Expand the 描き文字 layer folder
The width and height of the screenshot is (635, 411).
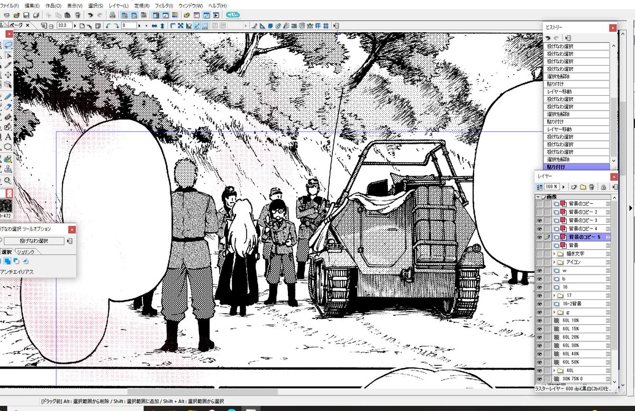point(555,254)
